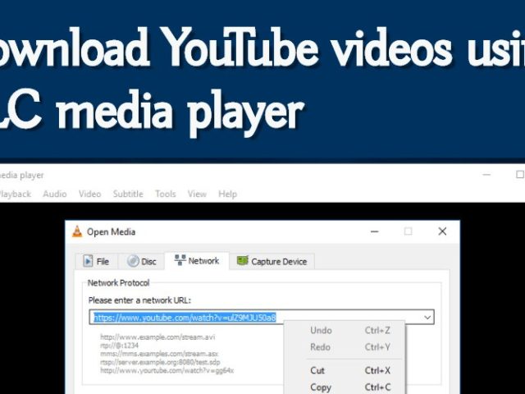The height and width of the screenshot is (394, 525).
Task: Expand the network URL dropdown arrow
Action: click(427, 317)
